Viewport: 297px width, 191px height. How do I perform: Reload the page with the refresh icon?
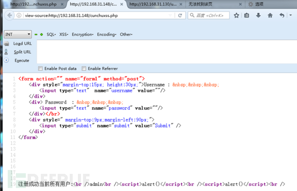click(180, 15)
